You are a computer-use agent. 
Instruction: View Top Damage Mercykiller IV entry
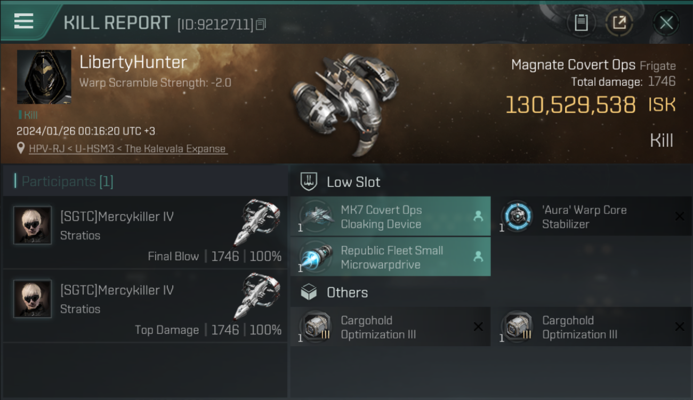[x=144, y=305]
